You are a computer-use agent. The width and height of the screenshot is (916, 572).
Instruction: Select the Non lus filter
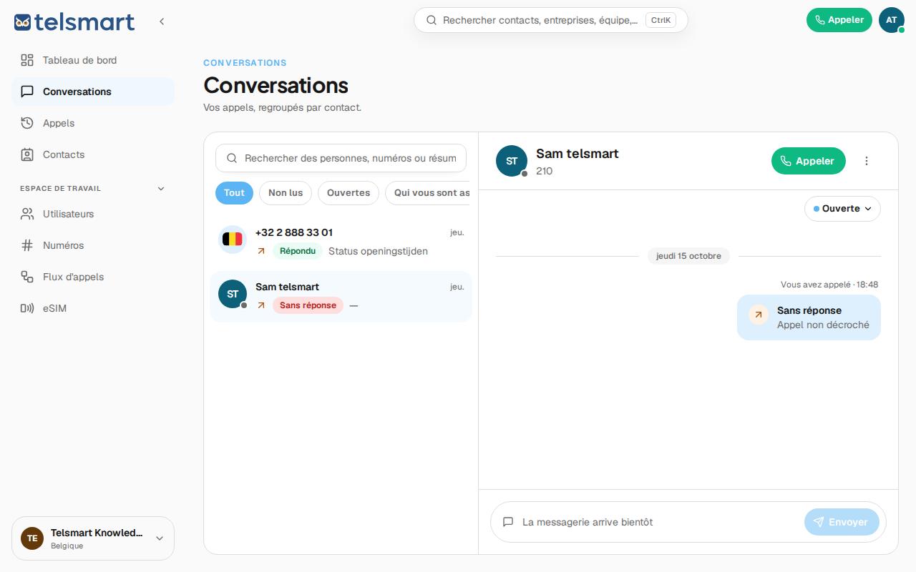tap(286, 193)
